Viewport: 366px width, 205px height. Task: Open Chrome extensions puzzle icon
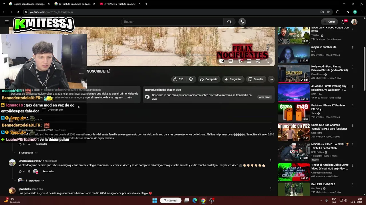[x=338, y=12]
